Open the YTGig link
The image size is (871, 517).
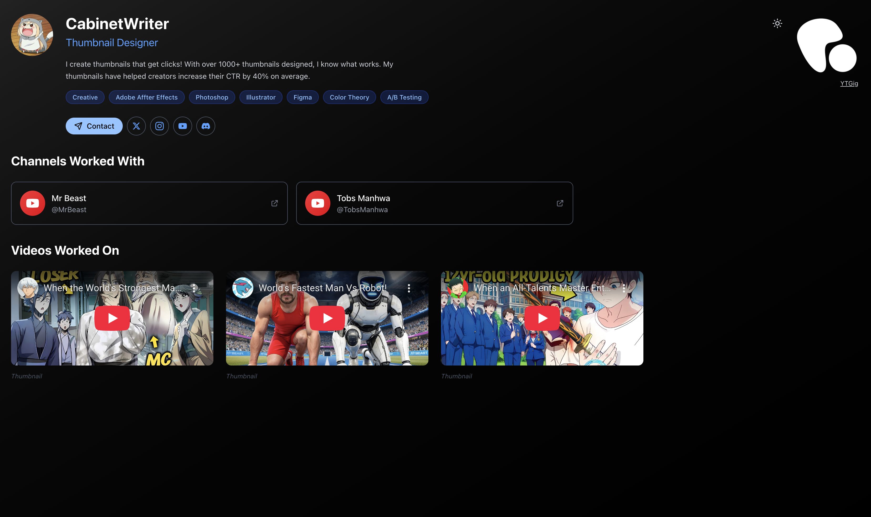849,83
